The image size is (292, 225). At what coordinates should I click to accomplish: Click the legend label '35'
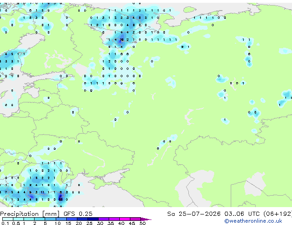[x=111, y=223]
